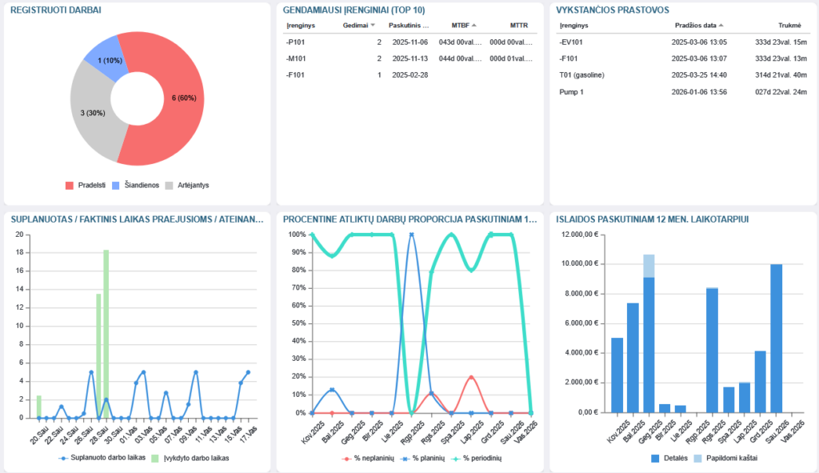Click the blue Šiandienos legend square

click(x=117, y=186)
